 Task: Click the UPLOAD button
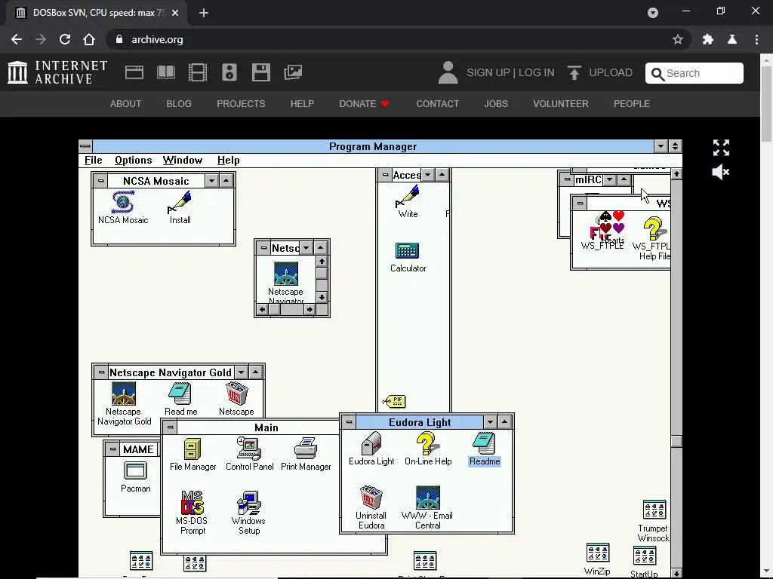click(599, 73)
